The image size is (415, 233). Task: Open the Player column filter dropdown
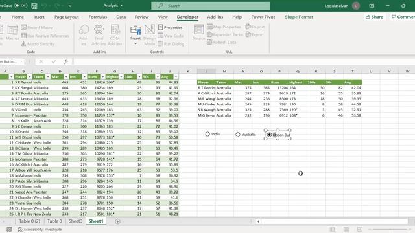click(30, 76)
